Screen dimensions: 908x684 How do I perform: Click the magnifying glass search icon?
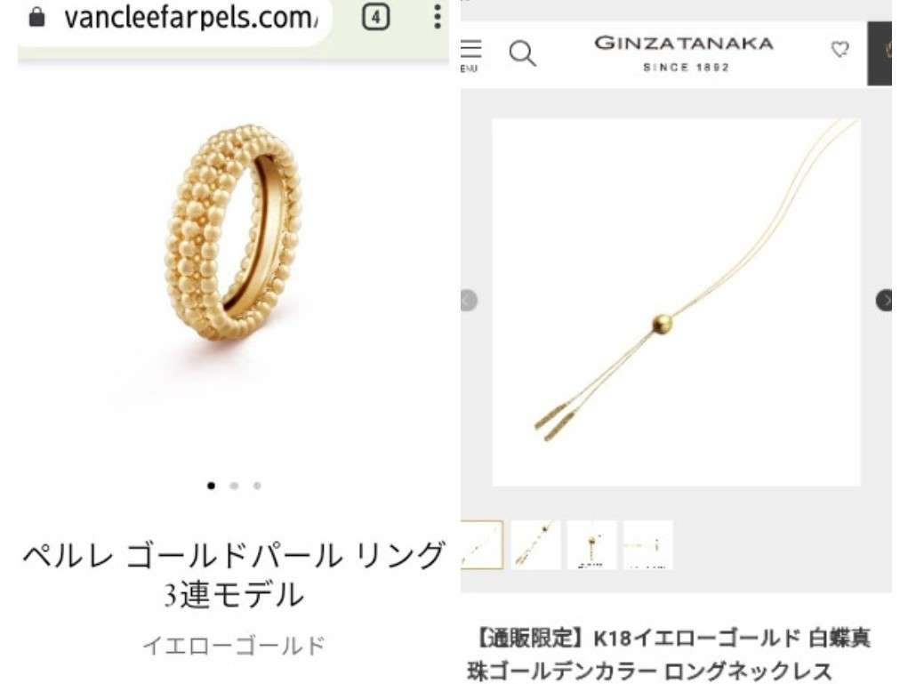pos(522,53)
